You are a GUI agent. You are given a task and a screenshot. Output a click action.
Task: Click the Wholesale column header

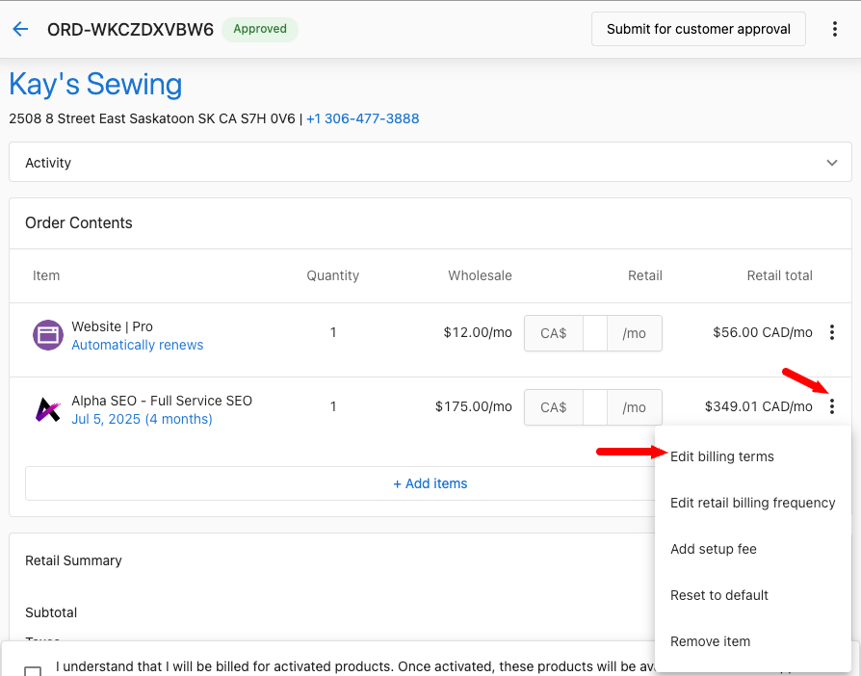click(x=480, y=275)
